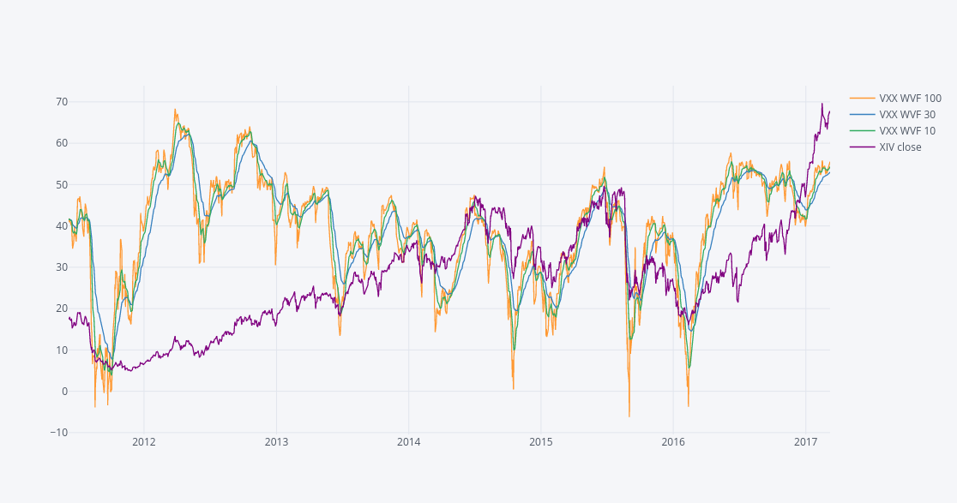The height and width of the screenshot is (503, 957).
Task: Click the green VXX WVF 10 legend line
Action: (x=863, y=131)
